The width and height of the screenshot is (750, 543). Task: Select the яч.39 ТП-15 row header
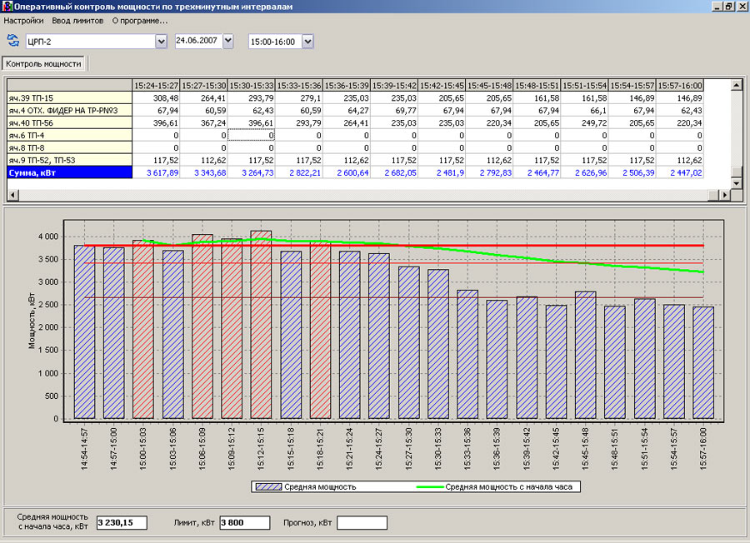tap(69, 97)
